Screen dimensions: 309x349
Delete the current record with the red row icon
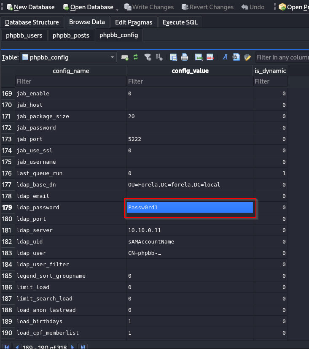[210, 57]
